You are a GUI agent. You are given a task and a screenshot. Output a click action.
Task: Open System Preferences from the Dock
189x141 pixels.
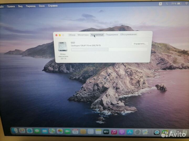click(x=138, y=132)
